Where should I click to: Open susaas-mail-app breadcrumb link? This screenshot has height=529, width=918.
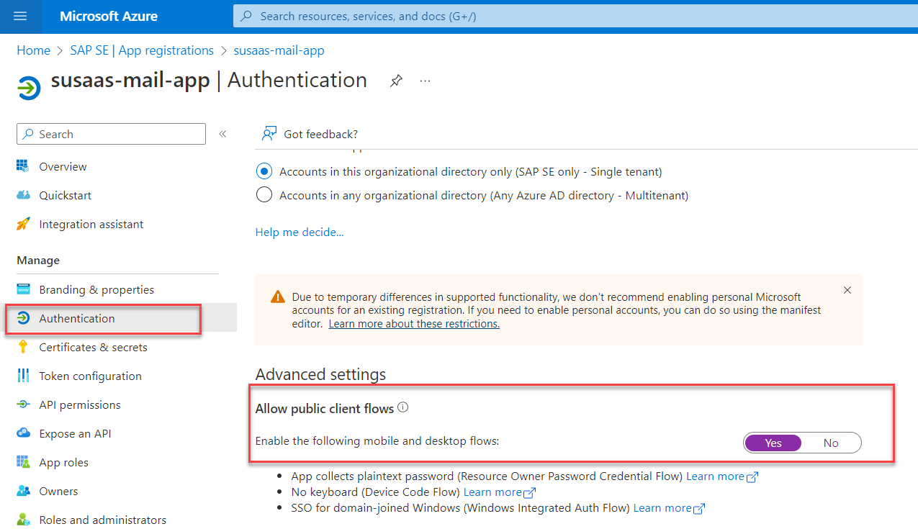click(279, 50)
